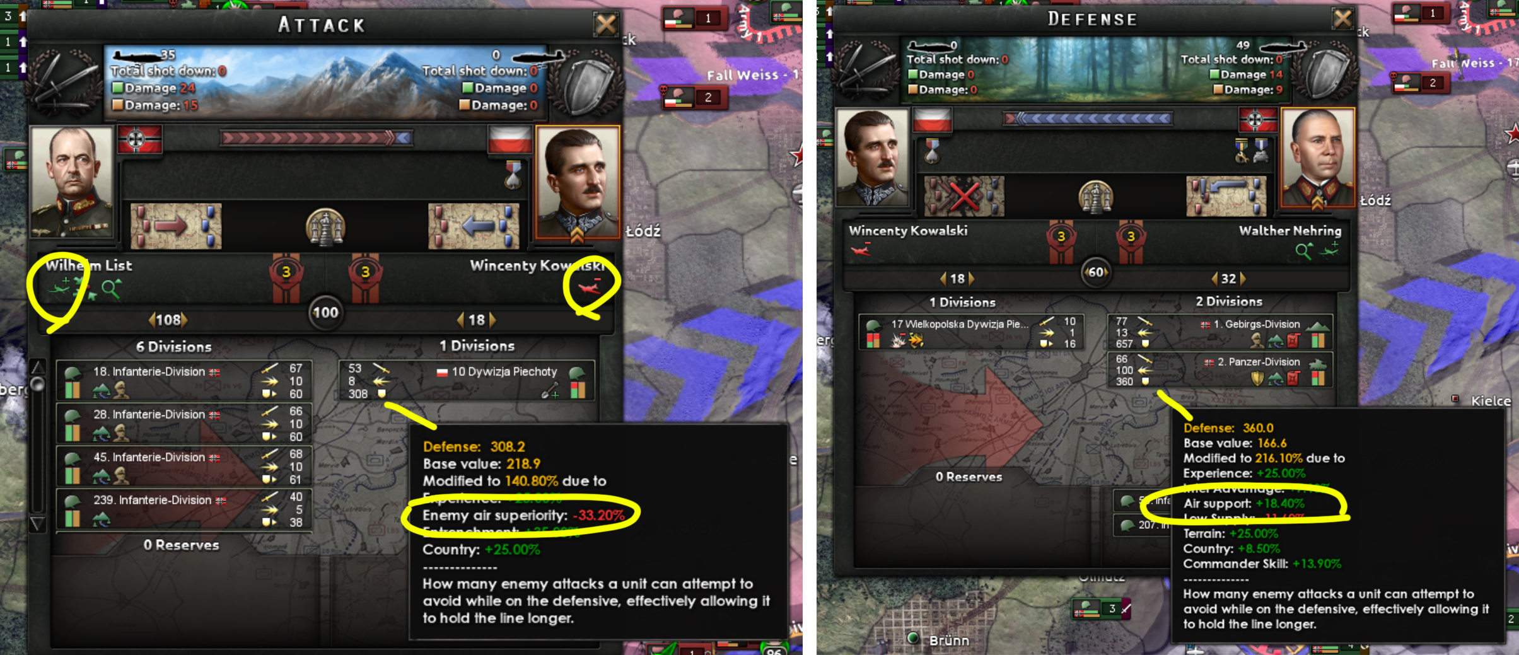Click the attack progress arrow bar
1519x655 pixels.
pyautogui.click(x=317, y=137)
